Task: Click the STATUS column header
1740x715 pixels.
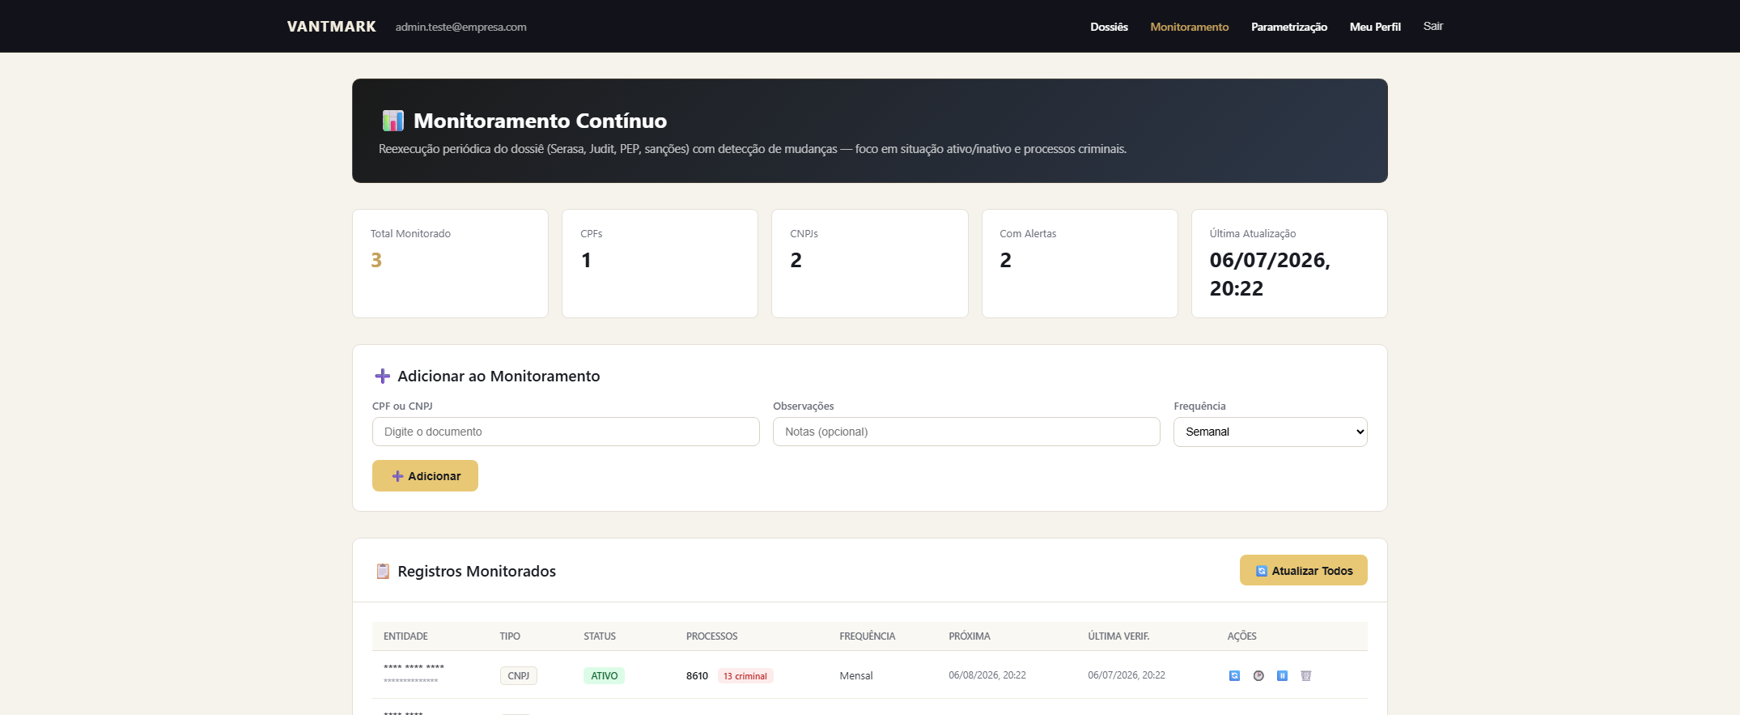Action: tap(600, 636)
